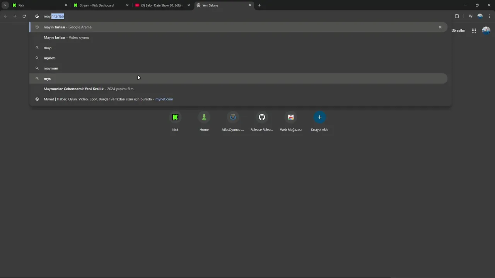Open the Google account avatar
The image size is (495, 278).
486,31
